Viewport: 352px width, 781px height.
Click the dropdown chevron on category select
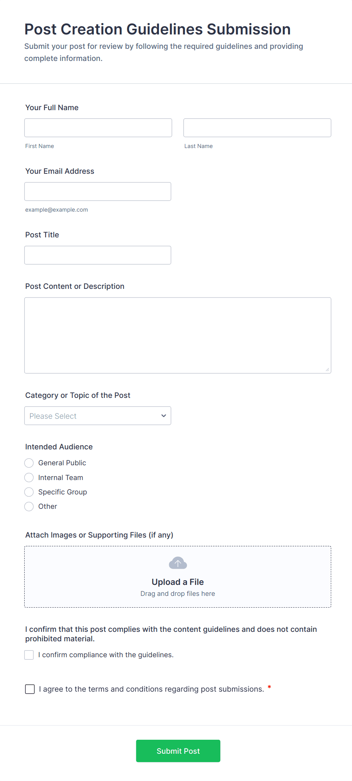point(164,415)
